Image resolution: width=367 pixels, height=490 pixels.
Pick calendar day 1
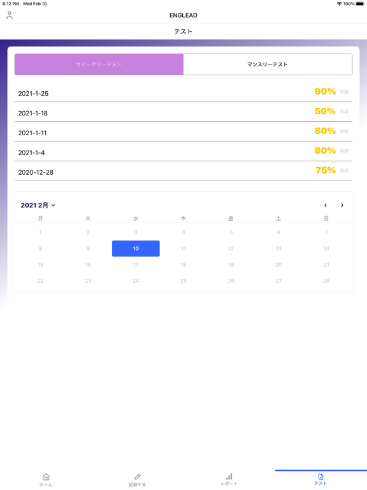point(40,232)
